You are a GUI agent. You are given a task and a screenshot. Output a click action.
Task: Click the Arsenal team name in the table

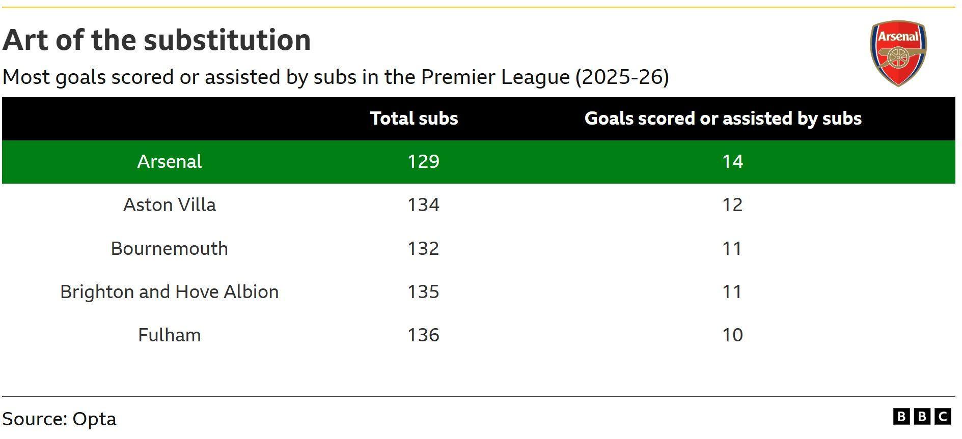[x=170, y=162]
